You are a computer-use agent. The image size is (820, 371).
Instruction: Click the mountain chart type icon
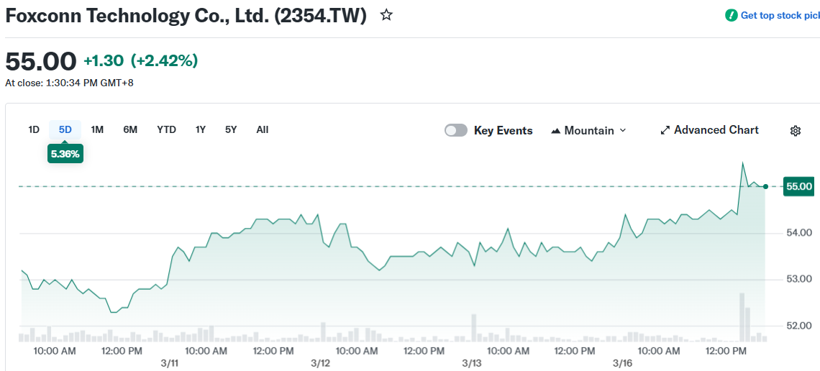[x=556, y=131]
